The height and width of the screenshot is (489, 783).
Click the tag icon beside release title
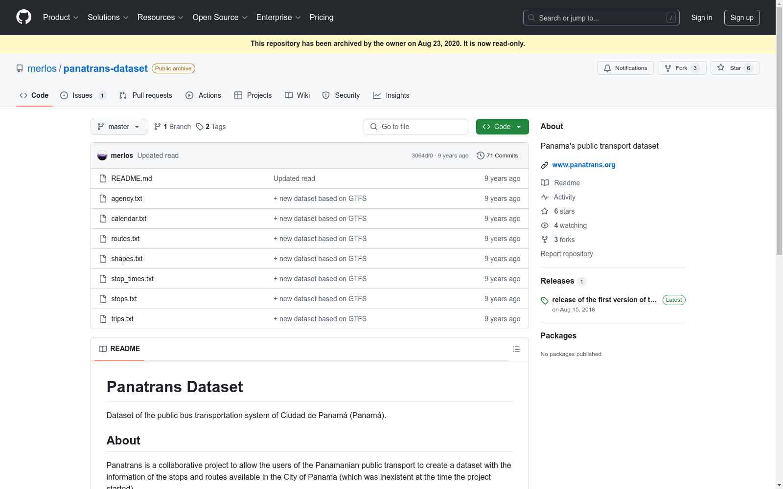545,301
